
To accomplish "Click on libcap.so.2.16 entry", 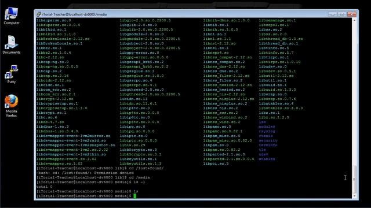I will [53, 76].
